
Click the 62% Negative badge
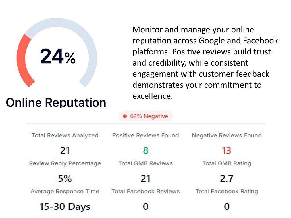pyautogui.click(x=145, y=116)
